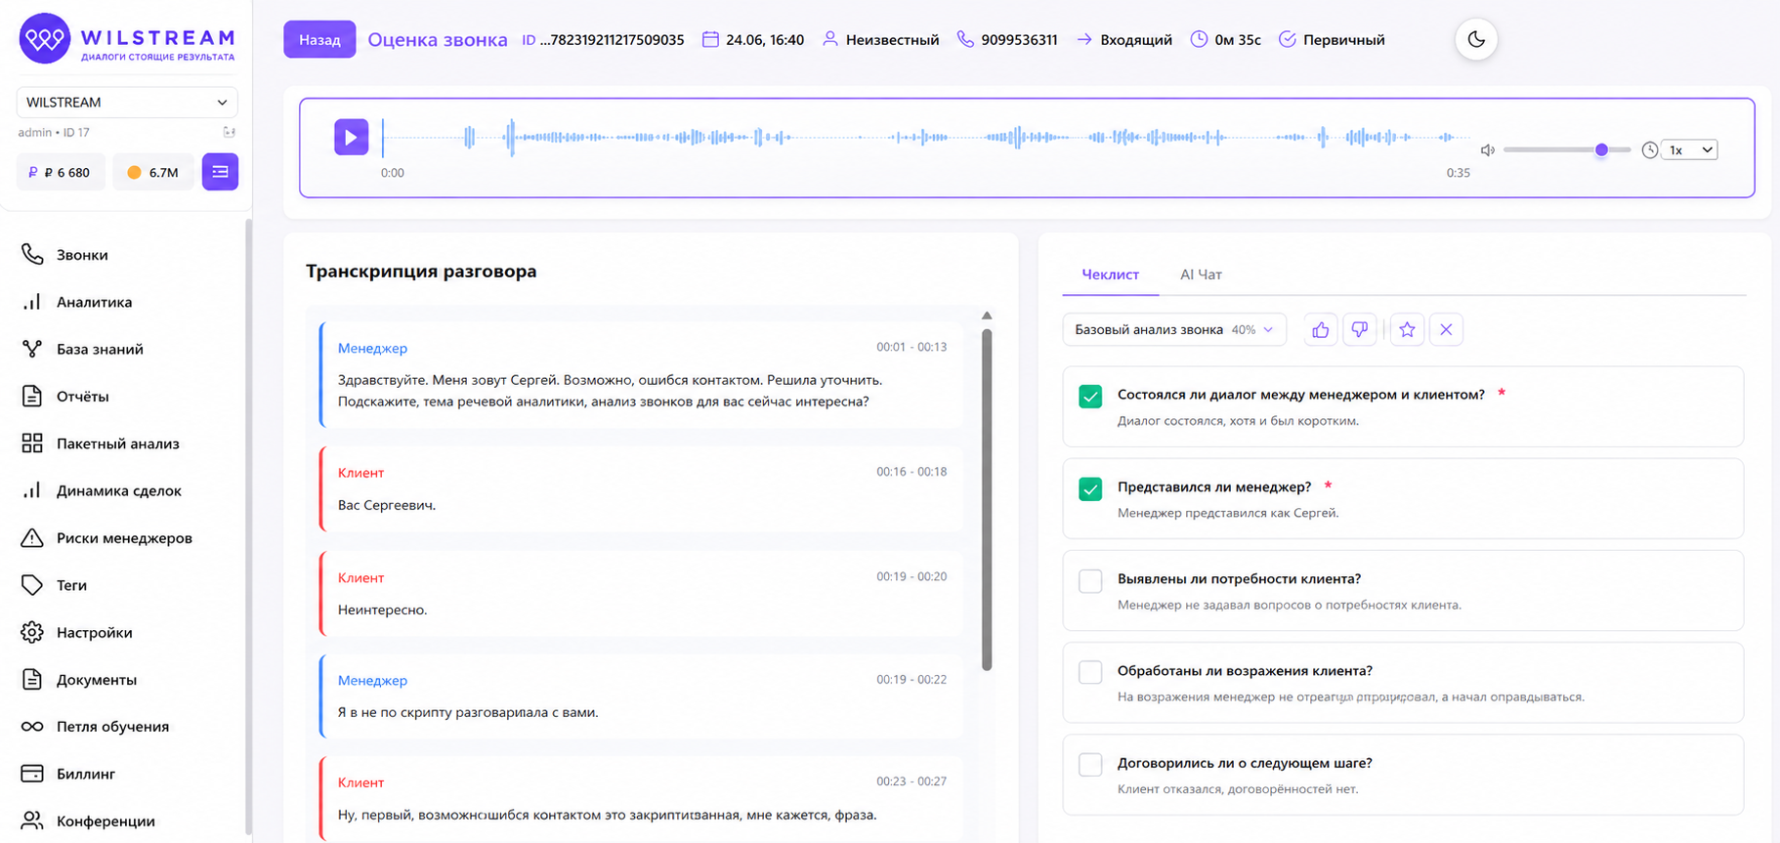Viewport: 1780px width, 843px height.
Task: Toggle dark mode moon icon
Action: point(1476,40)
